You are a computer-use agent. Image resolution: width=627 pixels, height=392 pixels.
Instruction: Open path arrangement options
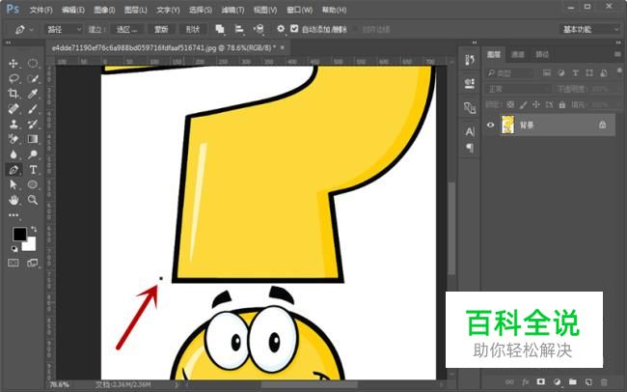pyautogui.click(x=259, y=29)
